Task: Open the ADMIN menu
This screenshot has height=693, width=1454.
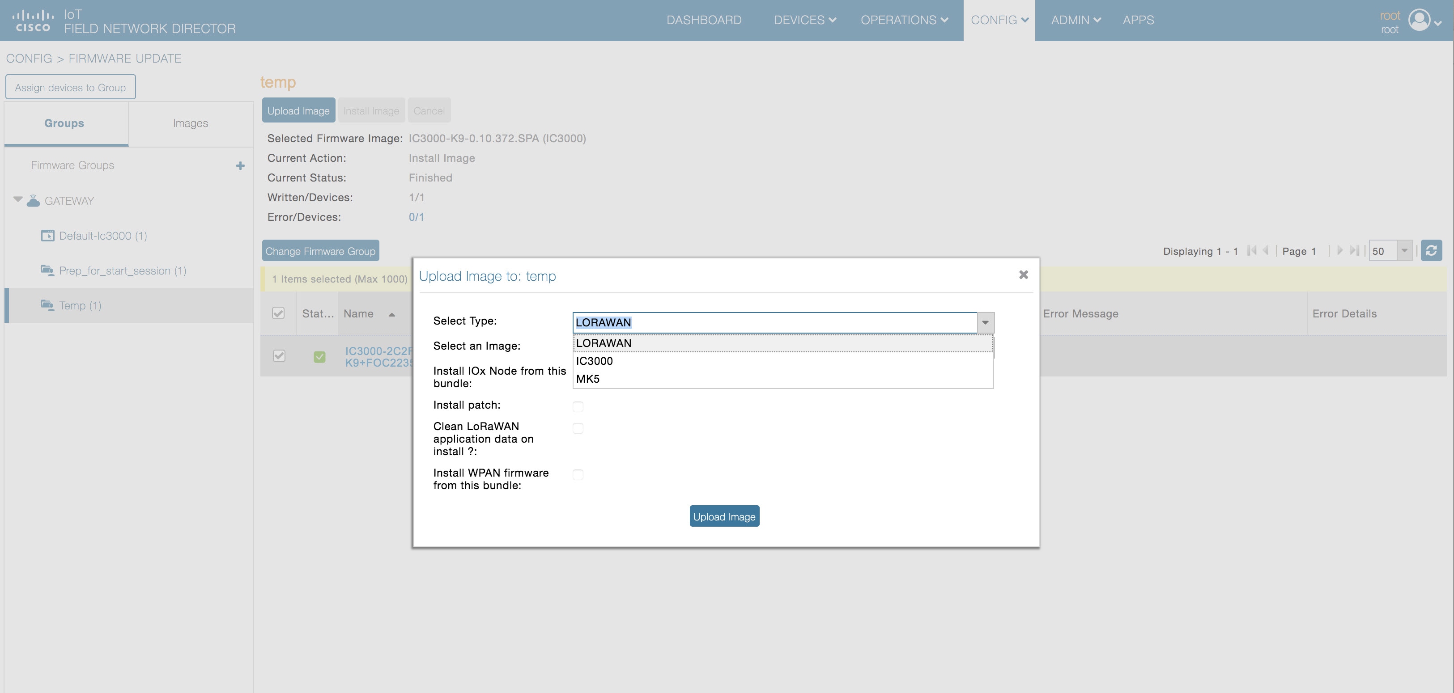Action: [1075, 20]
